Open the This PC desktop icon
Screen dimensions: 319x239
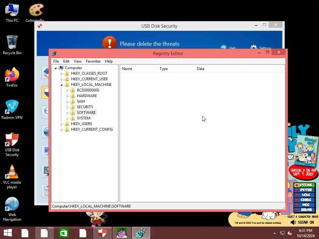[12, 12]
